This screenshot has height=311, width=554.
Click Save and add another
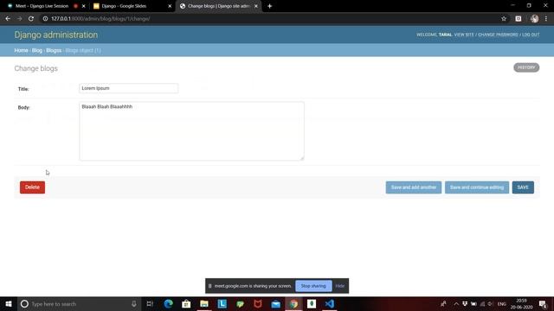point(414,187)
